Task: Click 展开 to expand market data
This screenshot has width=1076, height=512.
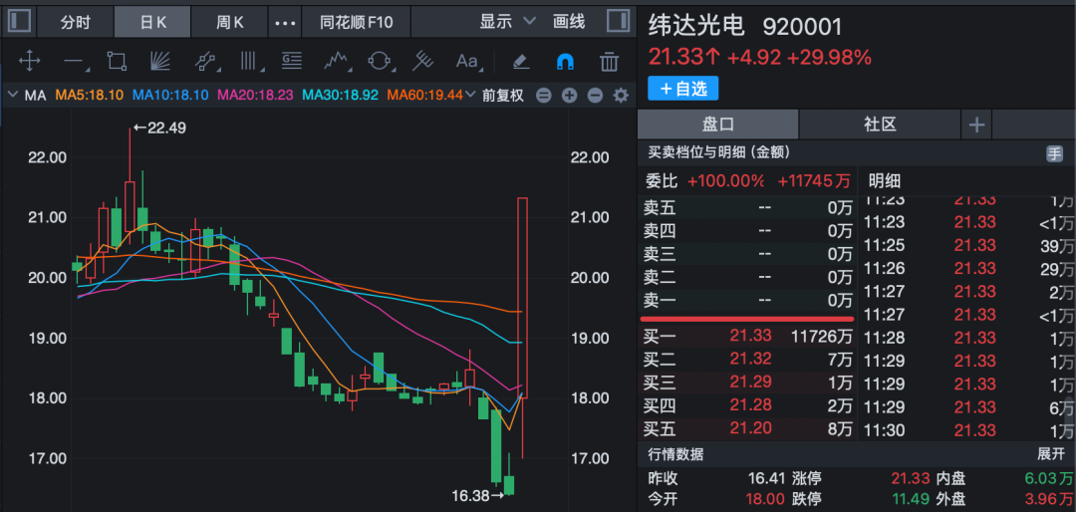Action: pyautogui.click(x=1050, y=453)
